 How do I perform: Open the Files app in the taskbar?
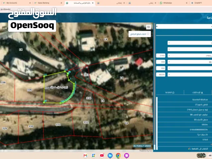(x=110, y=155)
